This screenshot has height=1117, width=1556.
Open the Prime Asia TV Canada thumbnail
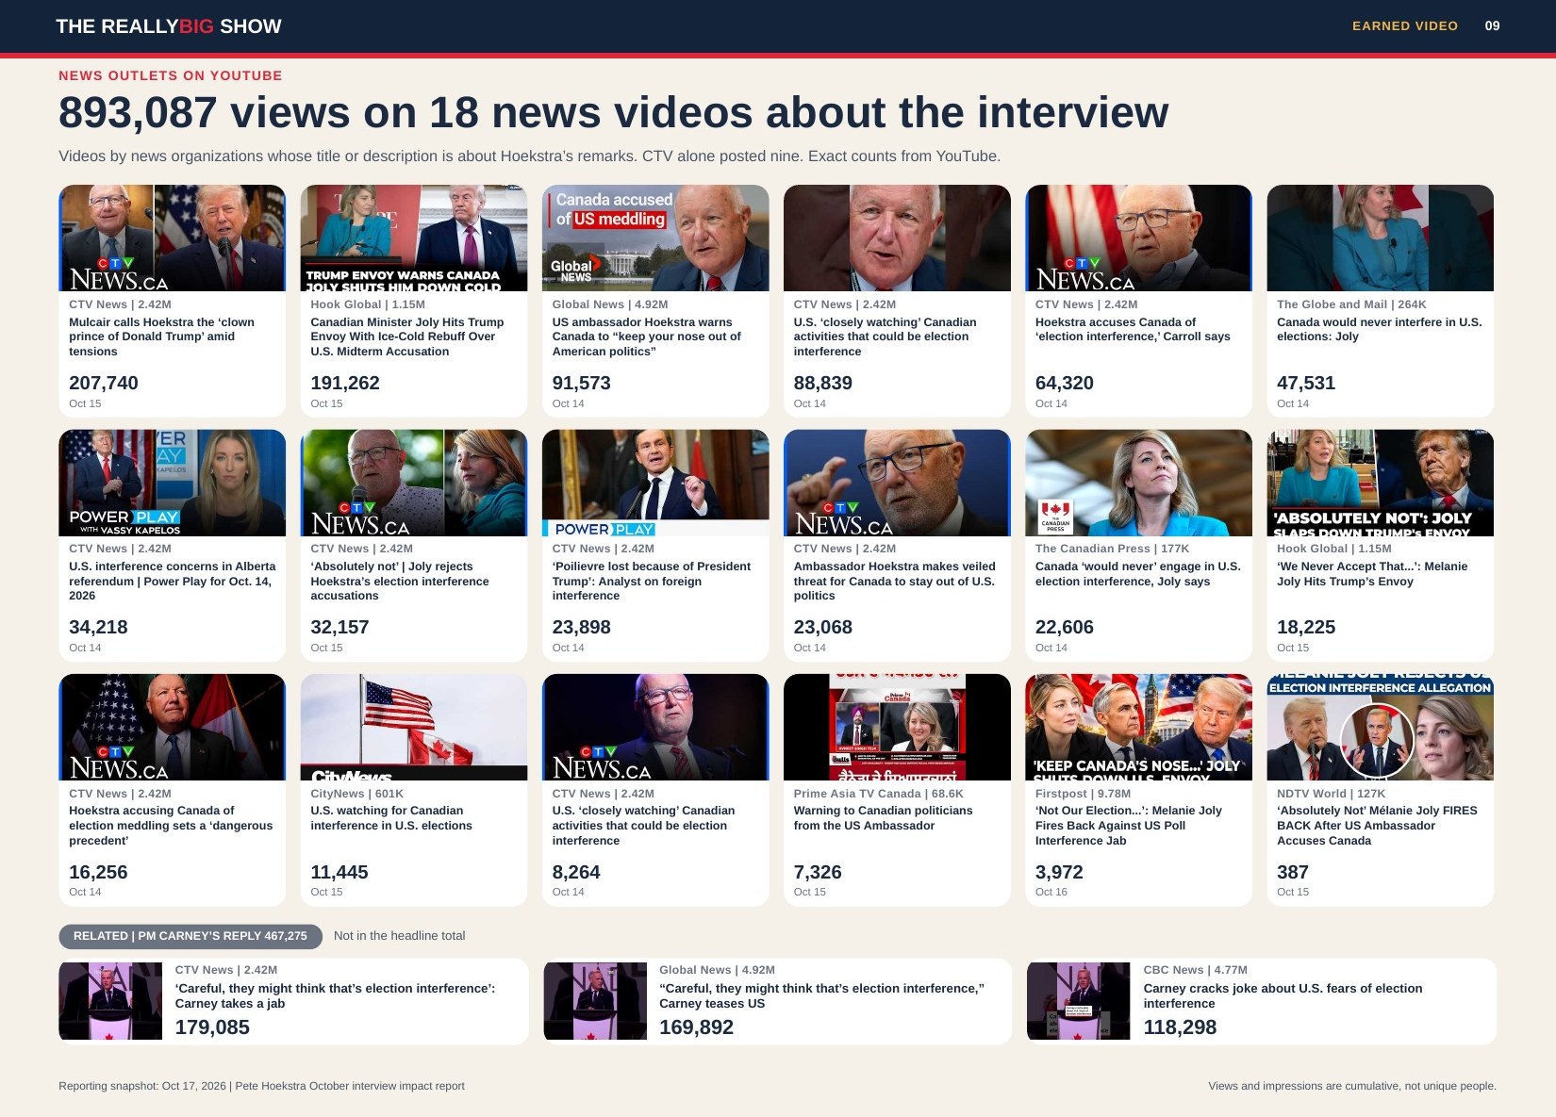click(897, 727)
